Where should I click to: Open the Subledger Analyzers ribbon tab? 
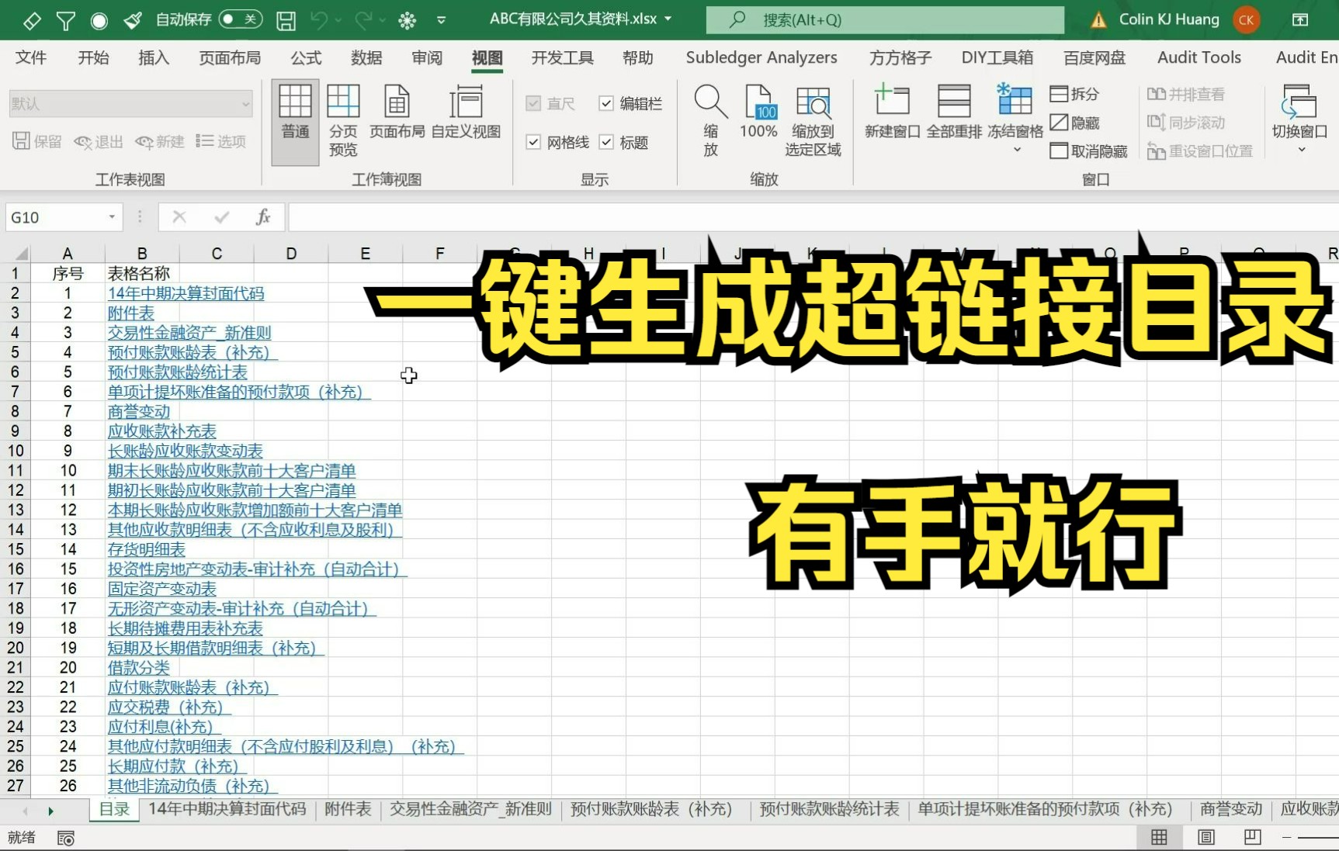[761, 57]
